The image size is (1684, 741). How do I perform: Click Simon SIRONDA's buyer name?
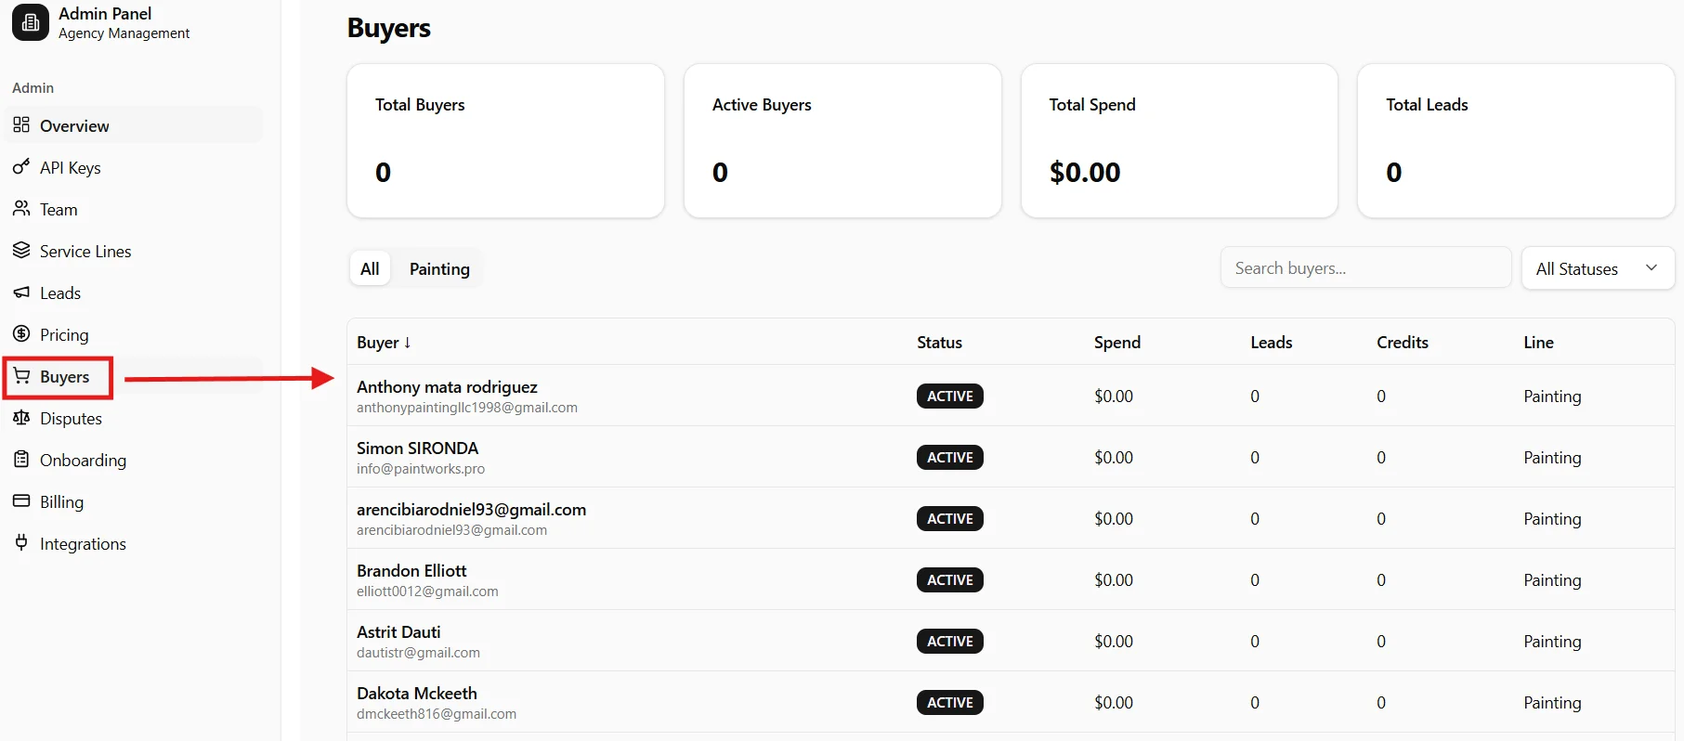pyautogui.click(x=417, y=448)
